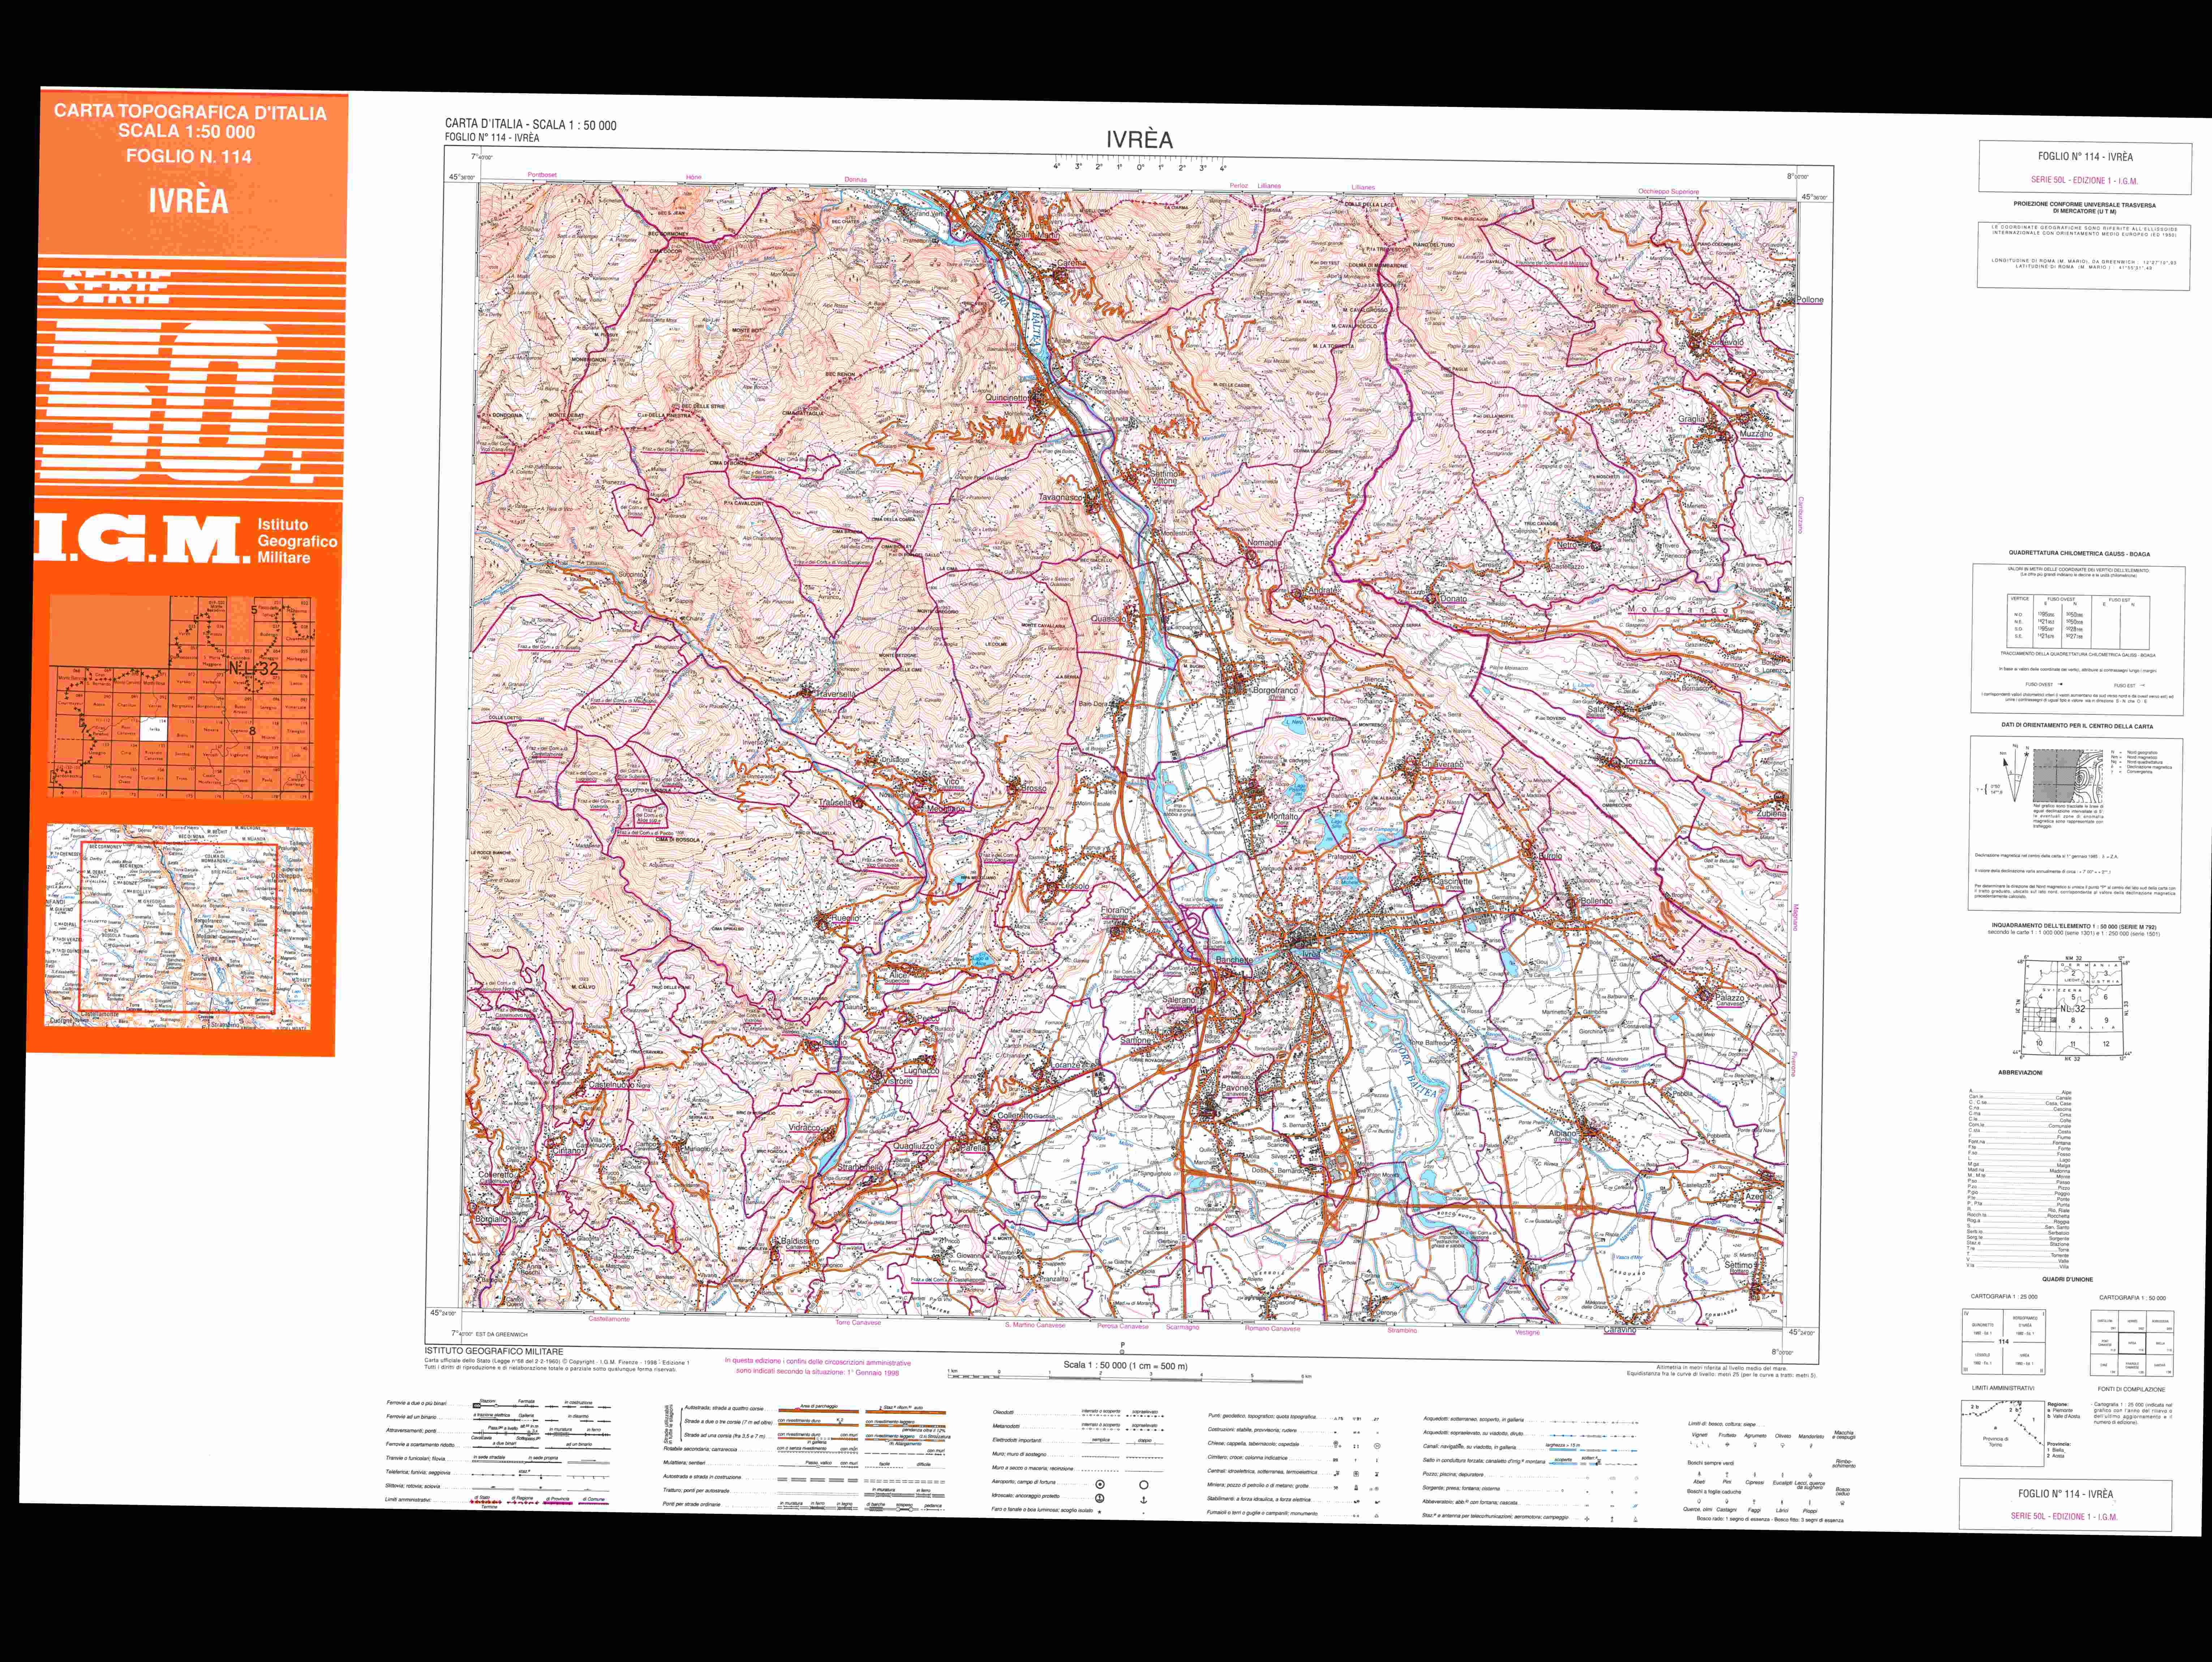
Task: Click the place name "Muzzano" on the map
Action: coord(1756,434)
